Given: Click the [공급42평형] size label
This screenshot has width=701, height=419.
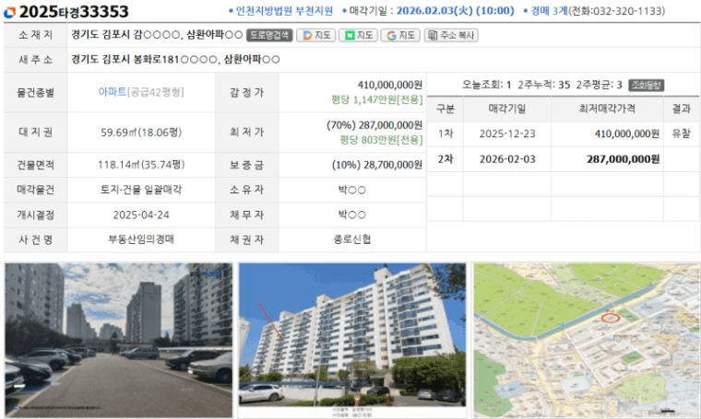Looking at the screenshot, I should click(x=156, y=92).
